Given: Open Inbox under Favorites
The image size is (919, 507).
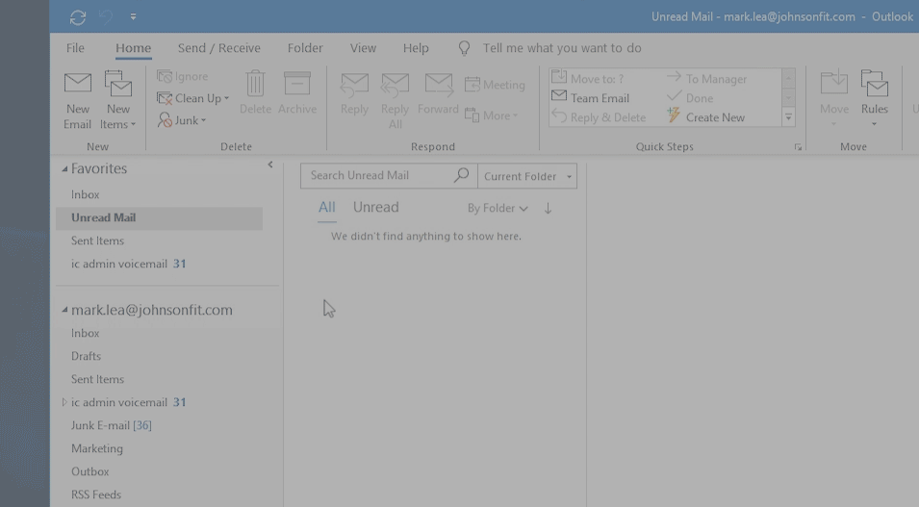Looking at the screenshot, I should coord(85,194).
